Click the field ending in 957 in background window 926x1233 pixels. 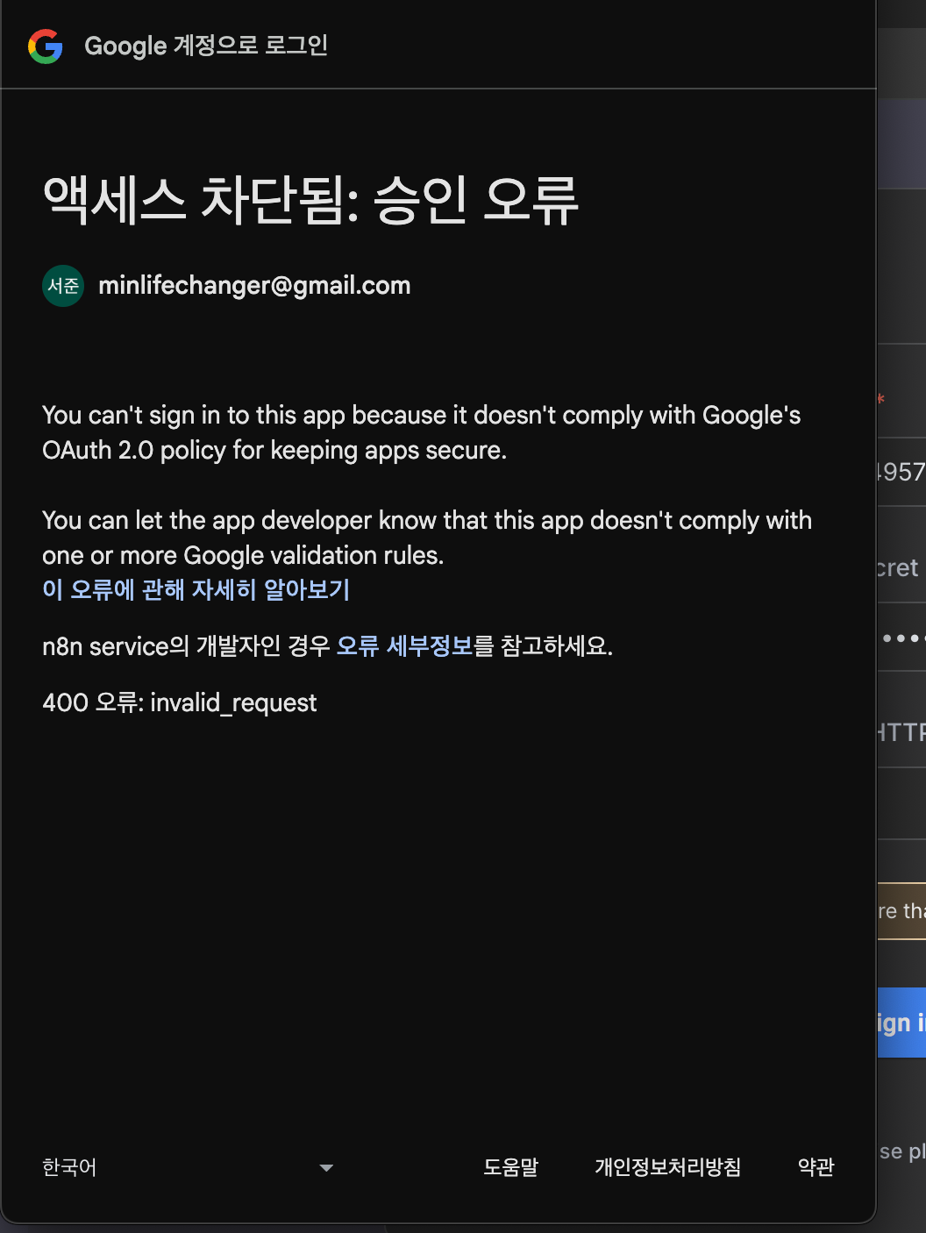901,472
